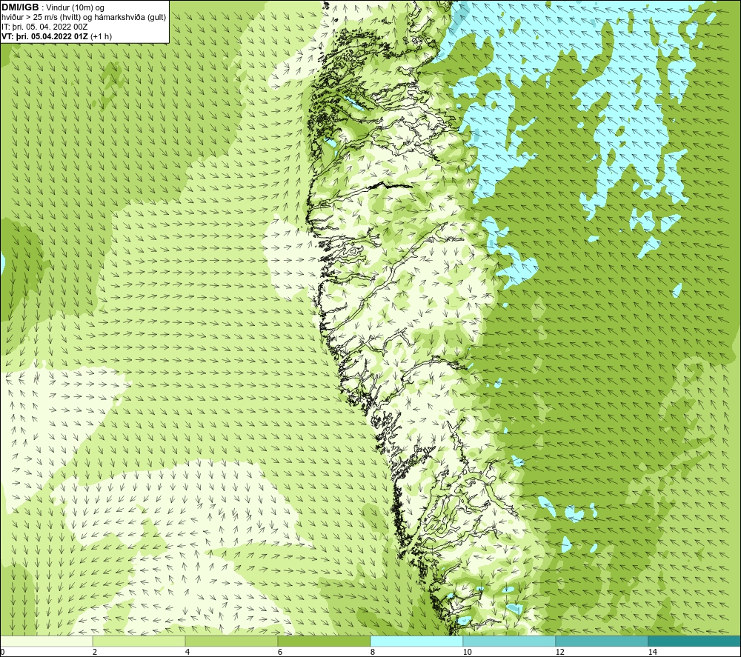
Task: Pick the teal 12–14 m/s color band
Action: (602, 641)
